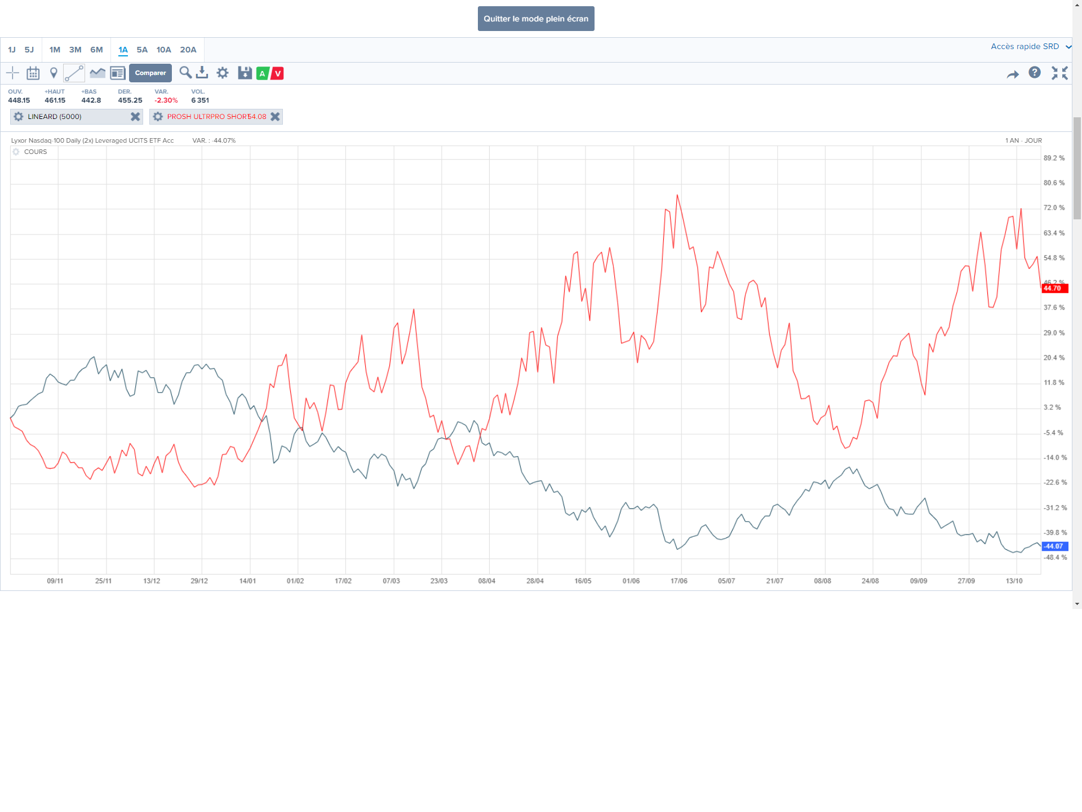Switch to the area chart style
Image resolution: width=1082 pixels, height=812 pixels.
point(97,73)
